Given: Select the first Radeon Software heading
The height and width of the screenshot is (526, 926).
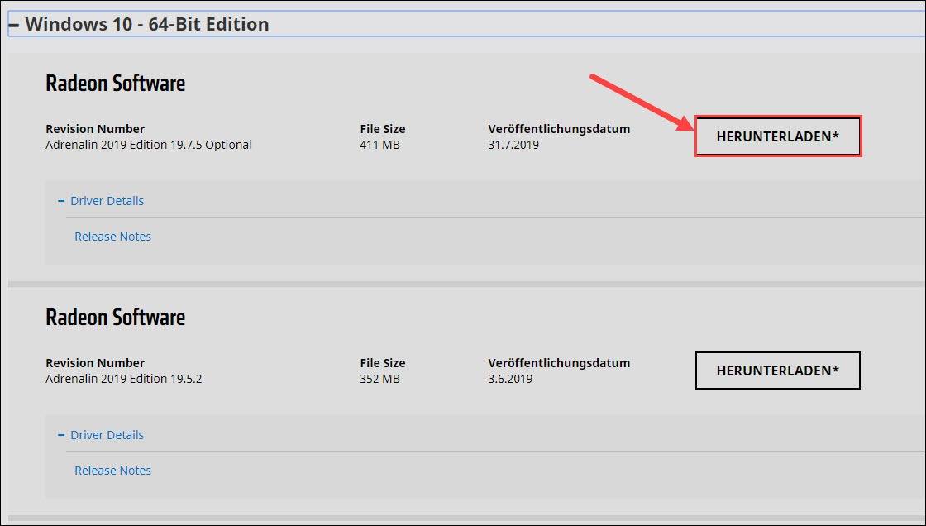Looking at the screenshot, I should point(115,83).
